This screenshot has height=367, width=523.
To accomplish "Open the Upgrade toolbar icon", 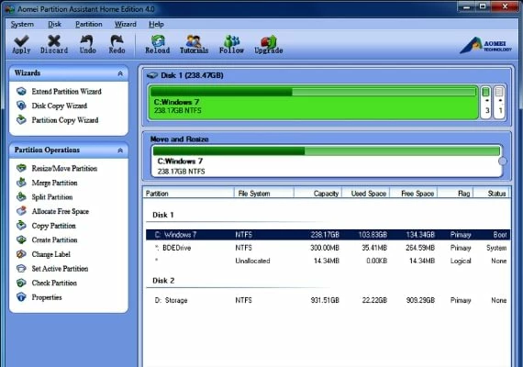I will (269, 40).
